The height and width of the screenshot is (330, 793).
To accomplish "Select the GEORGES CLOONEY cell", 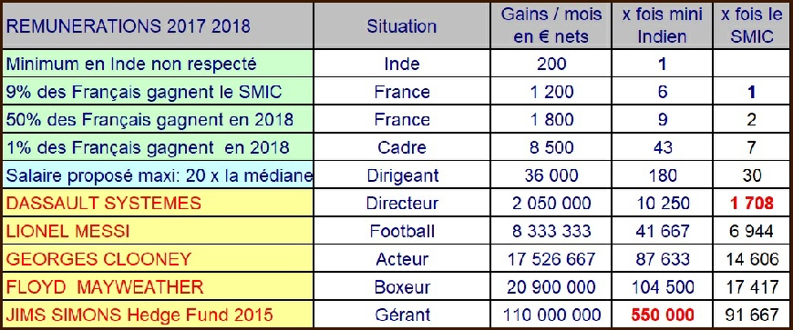I will point(159,259).
